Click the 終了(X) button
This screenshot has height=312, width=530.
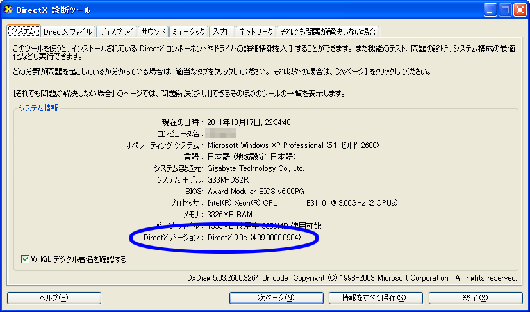pyautogui.click(x=476, y=298)
